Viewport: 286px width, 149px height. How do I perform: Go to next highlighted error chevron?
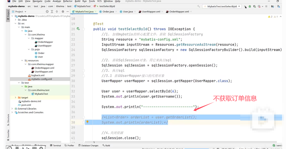pyautogui.click(x=281, y=16)
